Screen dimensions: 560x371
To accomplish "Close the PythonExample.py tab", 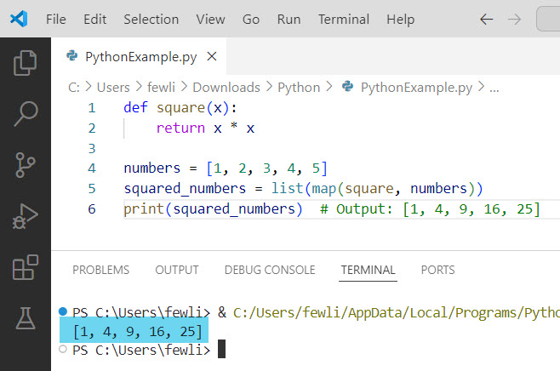I will coord(212,56).
